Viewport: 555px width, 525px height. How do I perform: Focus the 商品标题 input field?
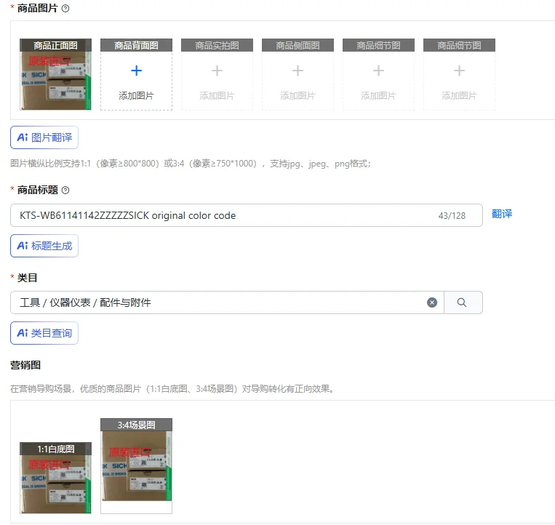click(x=247, y=215)
